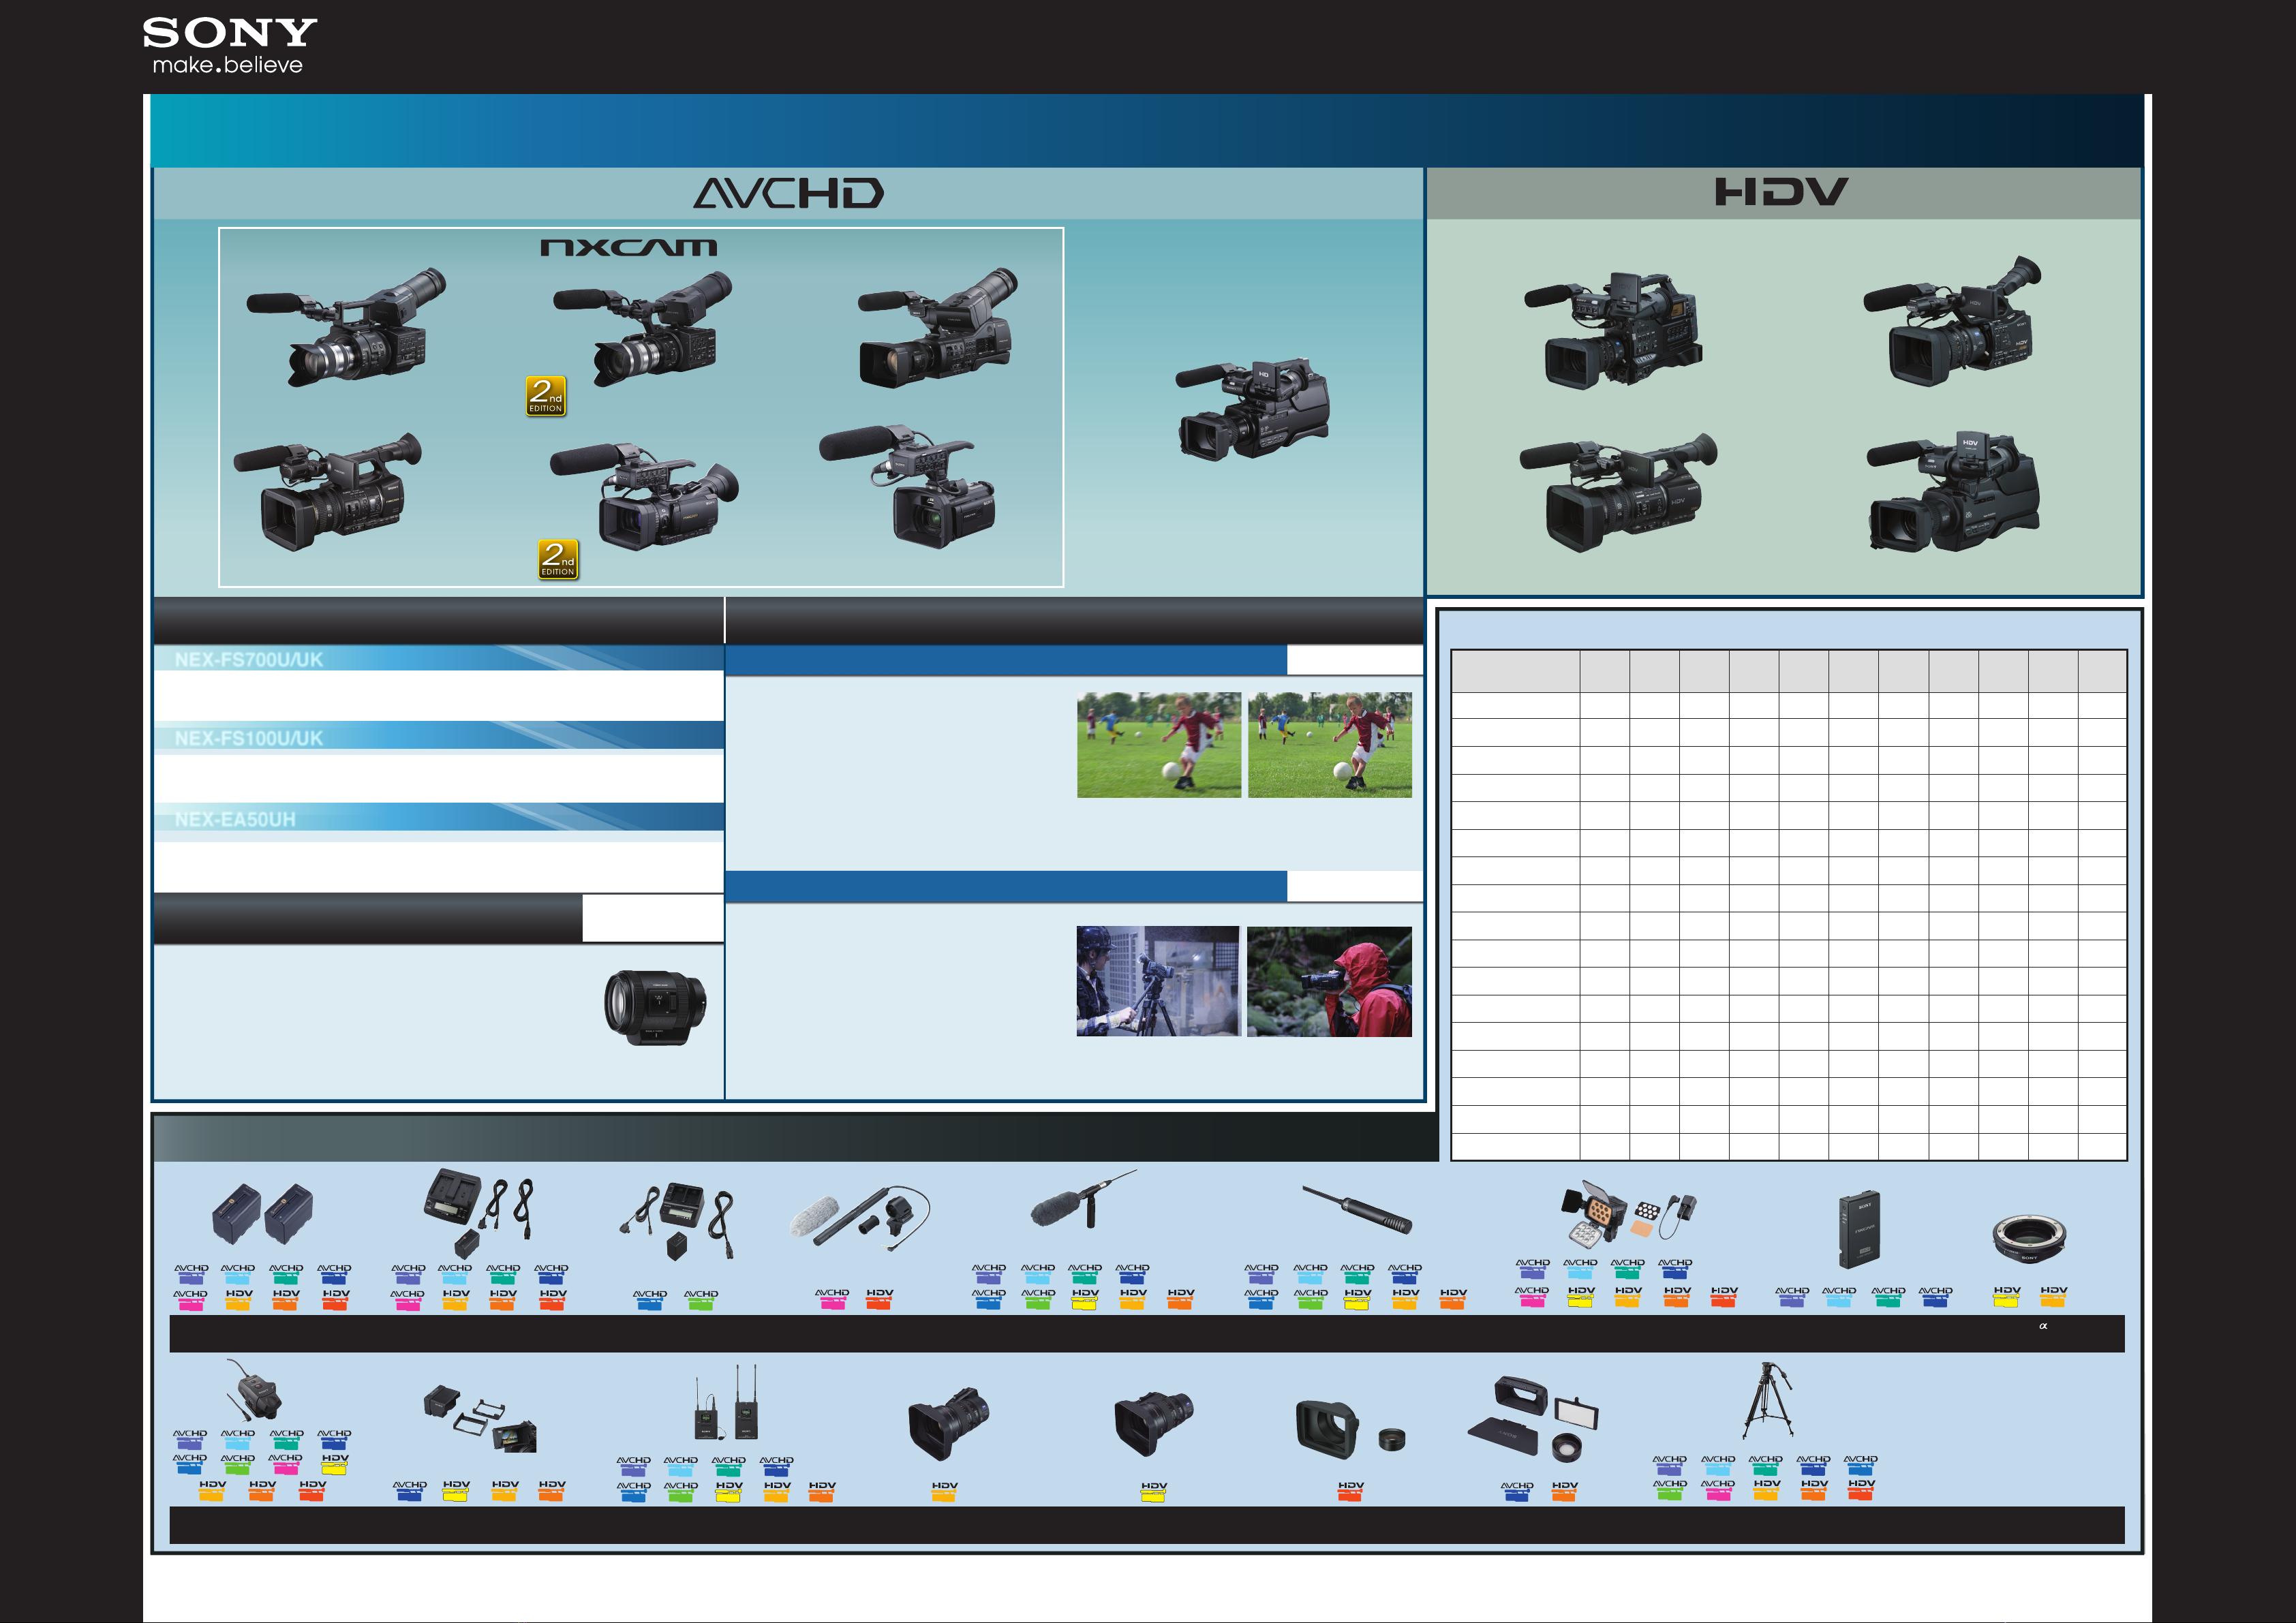Select the top-left HDV camcorder image
The height and width of the screenshot is (1623, 2296).
1613,330
